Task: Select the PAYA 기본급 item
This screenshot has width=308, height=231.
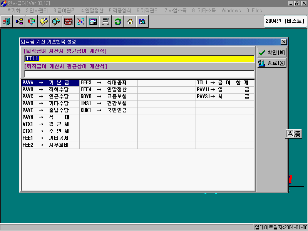Action: pyautogui.click(x=50, y=83)
